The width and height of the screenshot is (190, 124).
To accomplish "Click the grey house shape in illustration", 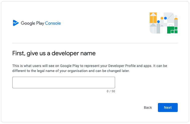I will 153,28.
